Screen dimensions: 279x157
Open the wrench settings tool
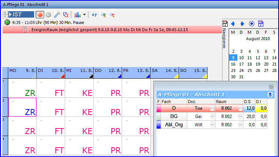[x=57, y=15]
